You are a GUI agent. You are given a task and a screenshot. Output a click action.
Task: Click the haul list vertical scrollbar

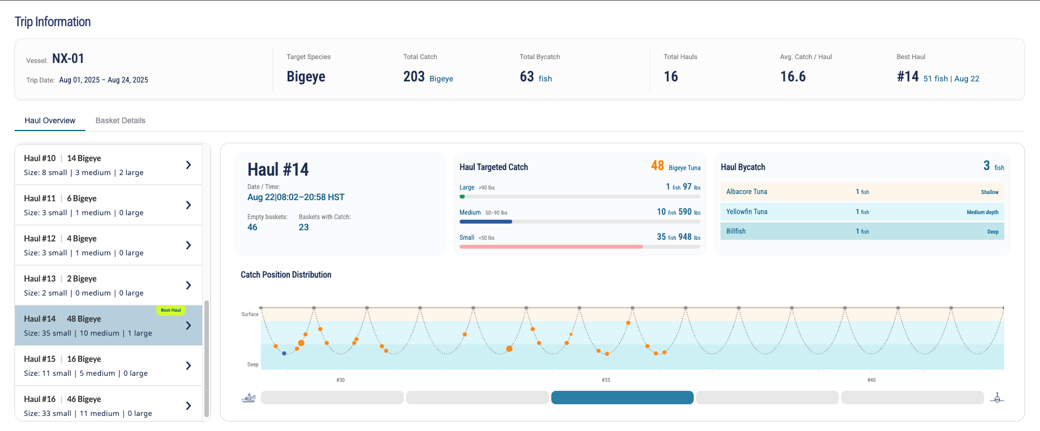(207, 359)
